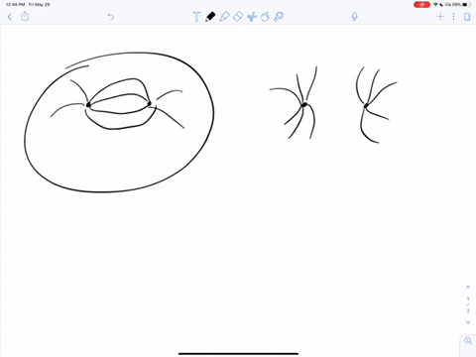Open the page view panel icon
This screenshot has width=476, height=357.
click(467, 17)
